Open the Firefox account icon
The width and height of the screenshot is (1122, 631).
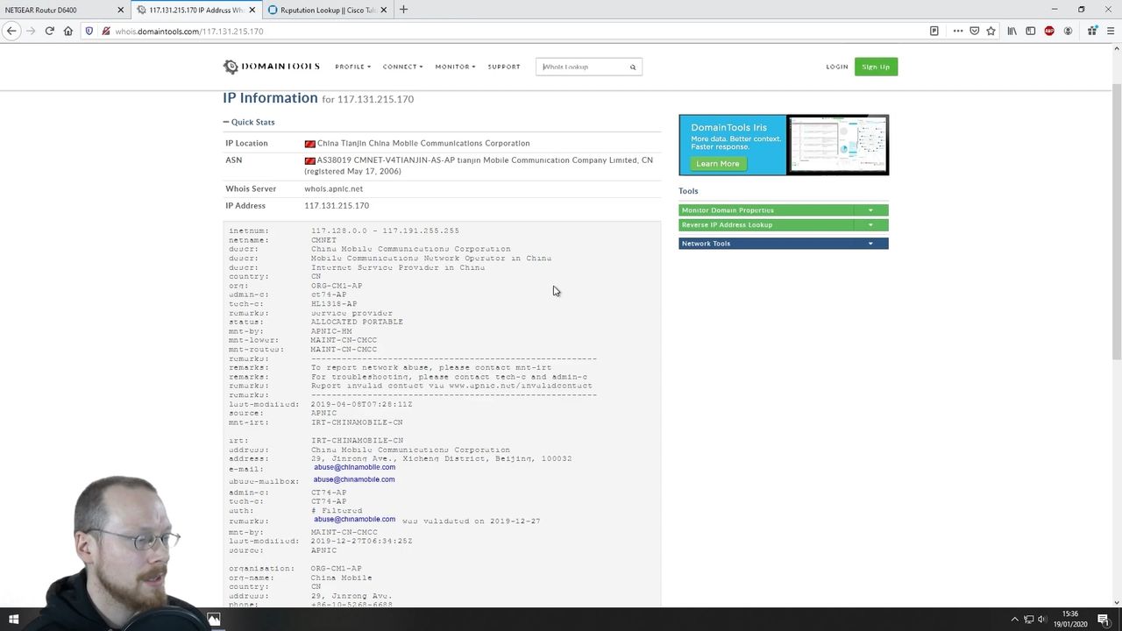(x=1068, y=31)
